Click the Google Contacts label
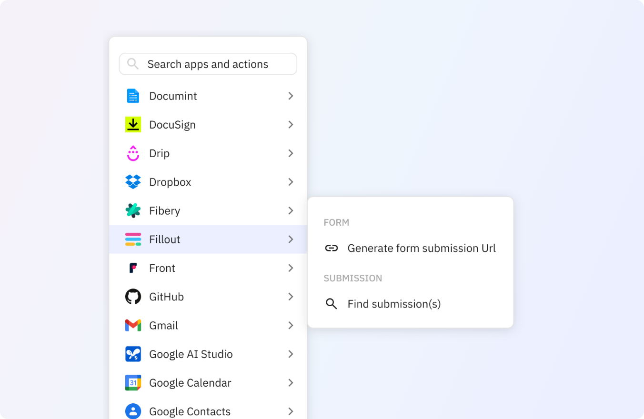644x419 pixels. pos(190,411)
